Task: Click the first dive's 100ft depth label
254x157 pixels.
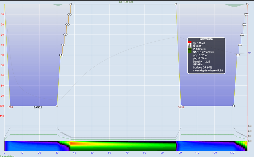Action: click(x=10, y=107)
